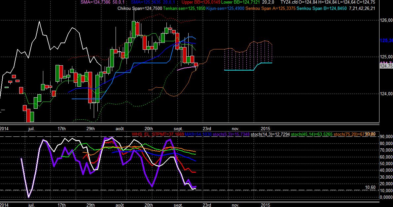Click 'sept.' on the oscillator time axis
The width and height of the screenshot is (393, 207).
point(178,205)
